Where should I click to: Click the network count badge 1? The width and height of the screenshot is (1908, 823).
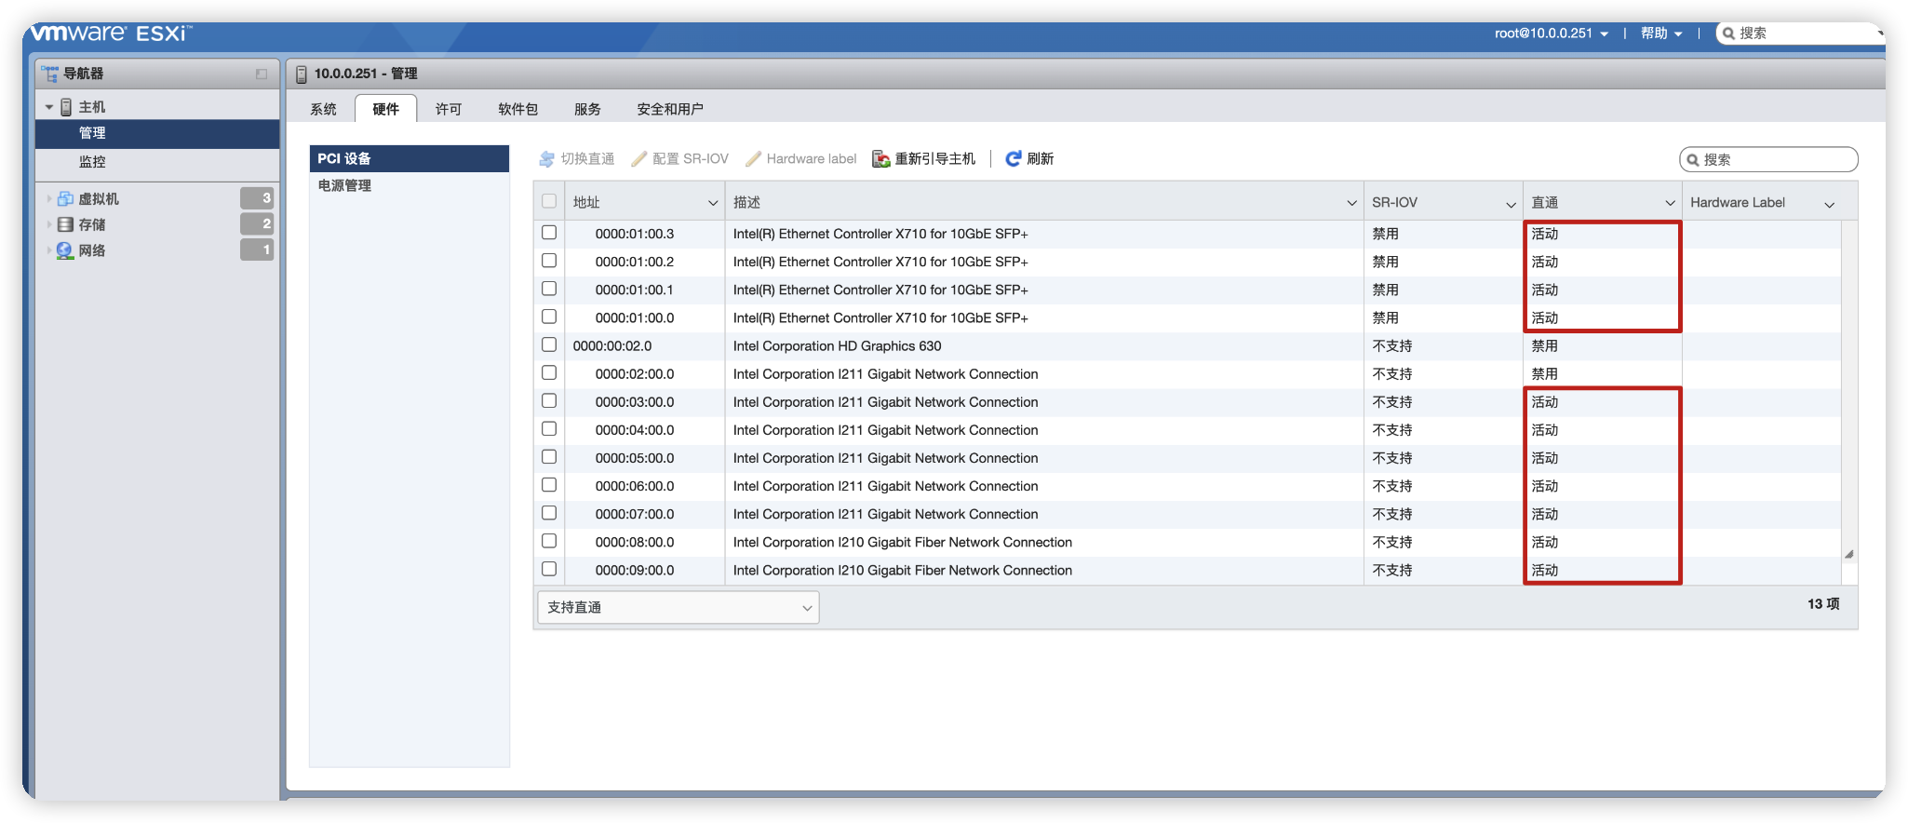point(257,250)
